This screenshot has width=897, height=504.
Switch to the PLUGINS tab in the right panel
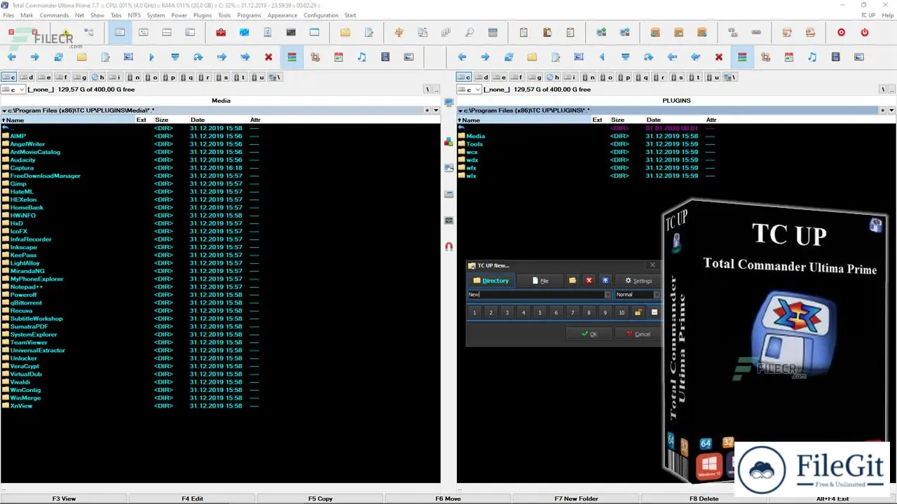click(676, 101)
